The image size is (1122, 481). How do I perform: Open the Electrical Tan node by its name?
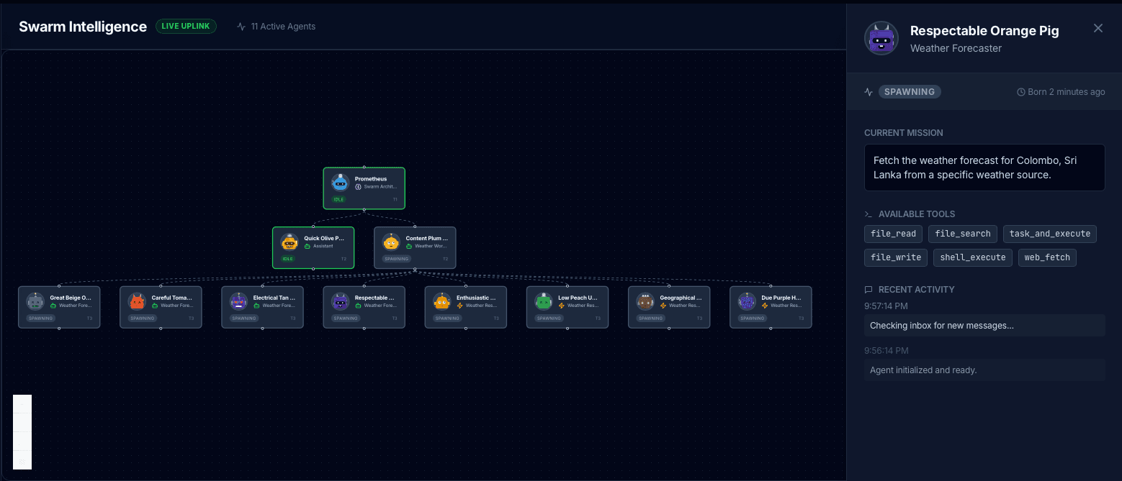coord(274,298)
